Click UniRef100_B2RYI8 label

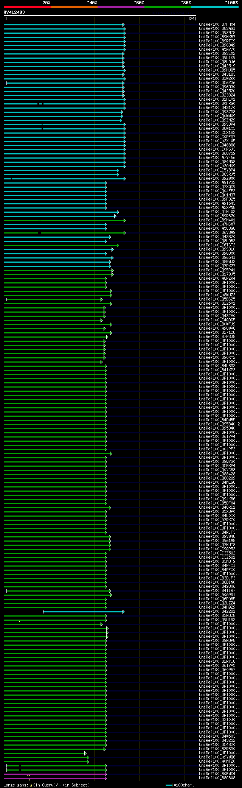coord(217,661)
